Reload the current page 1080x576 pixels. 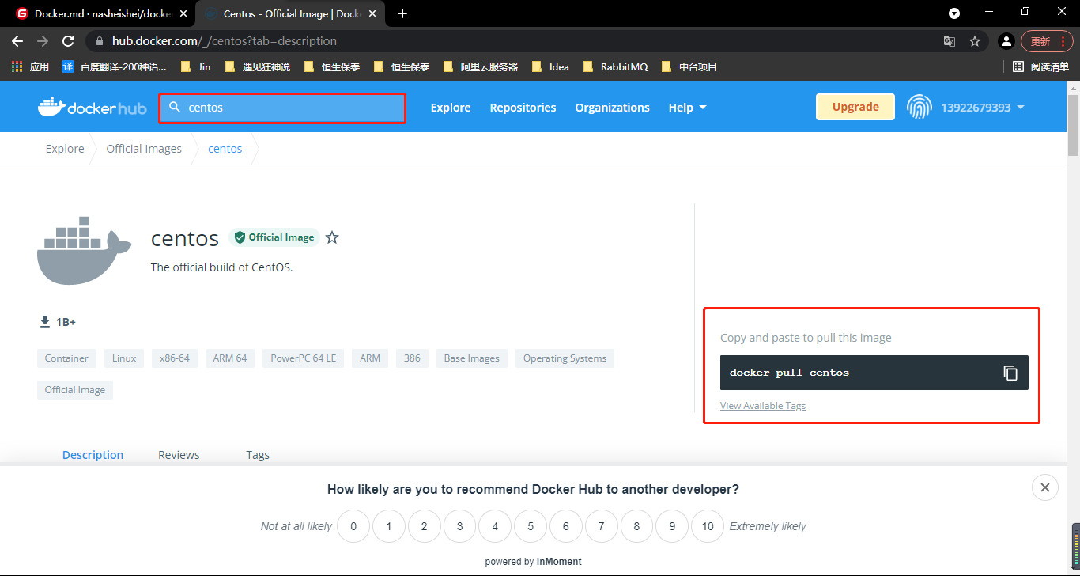68,41
